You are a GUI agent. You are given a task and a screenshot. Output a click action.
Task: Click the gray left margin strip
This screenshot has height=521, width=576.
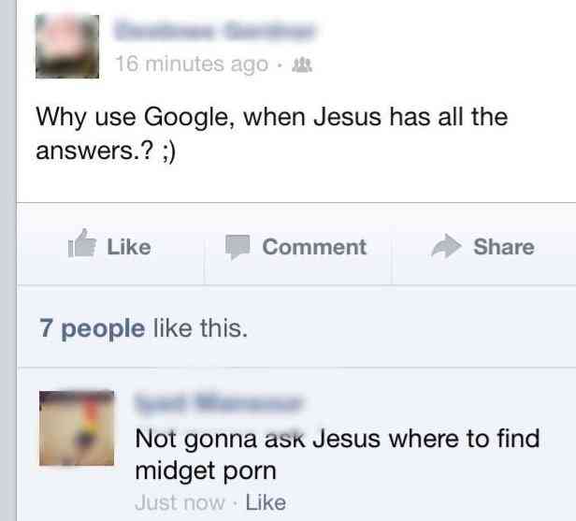8,260
